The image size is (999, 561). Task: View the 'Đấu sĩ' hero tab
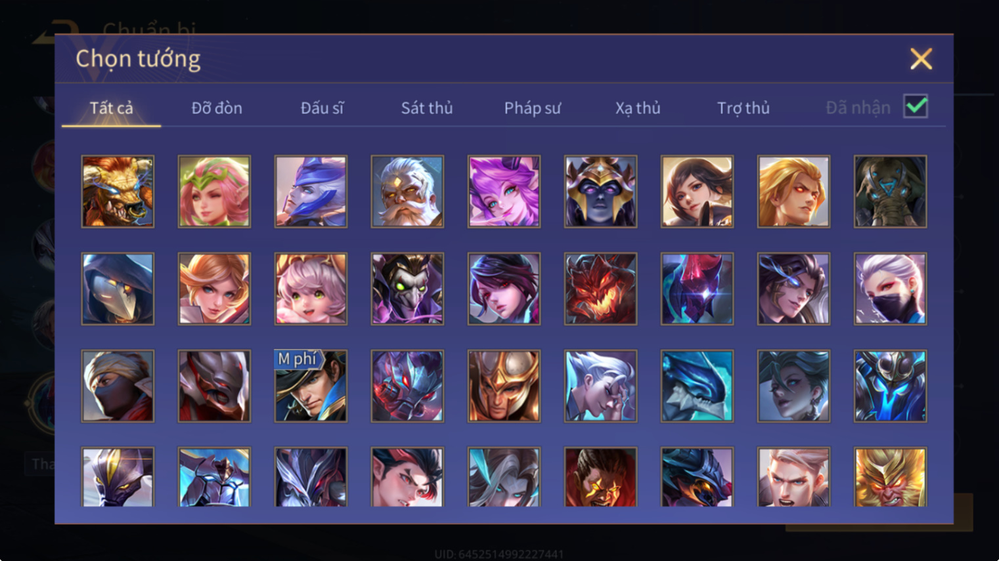pyautogui.click(x=322, y=108)
